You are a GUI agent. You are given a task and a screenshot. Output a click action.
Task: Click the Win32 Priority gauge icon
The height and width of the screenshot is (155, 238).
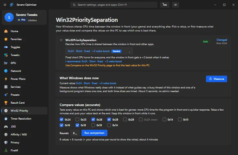6,111
